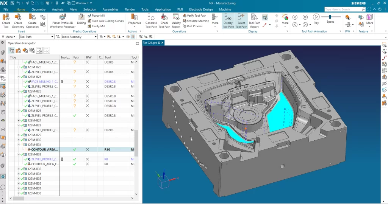This screenshot has width=388, height=205.
Task: Select the Drilling operation icon
Action: tap(81, 19)
